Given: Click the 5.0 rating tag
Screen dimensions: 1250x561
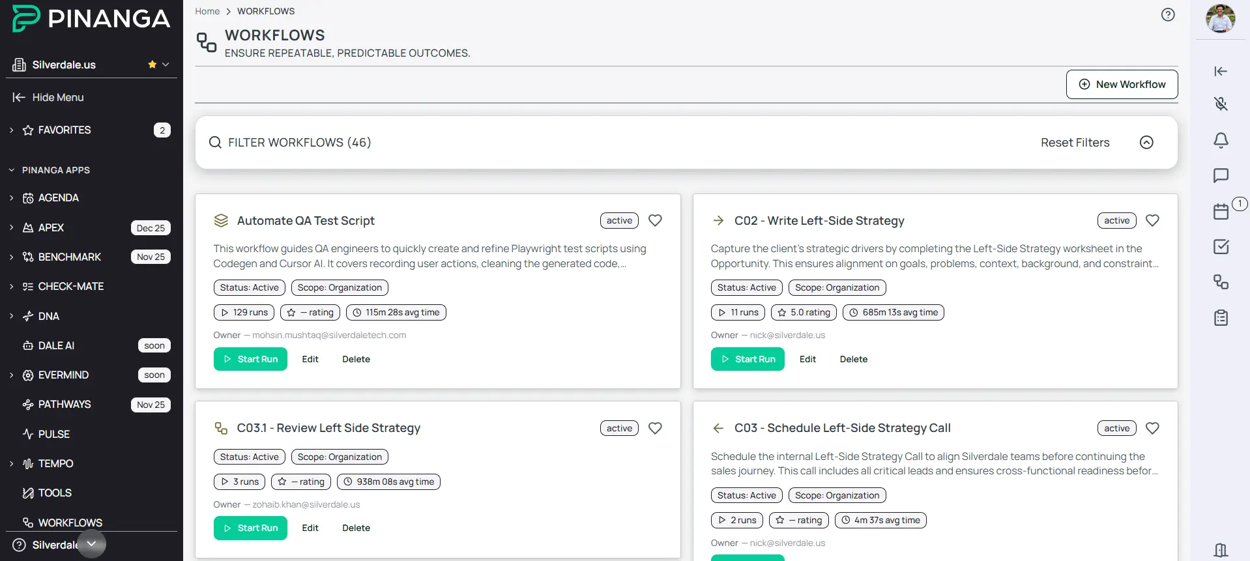Looking at the screenshot, I should tap(804, 312).
